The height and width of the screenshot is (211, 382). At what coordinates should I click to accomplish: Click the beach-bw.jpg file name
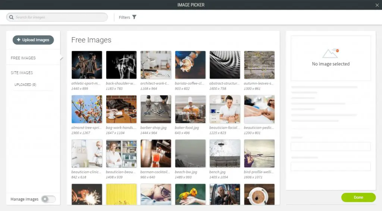coord(186,172)
